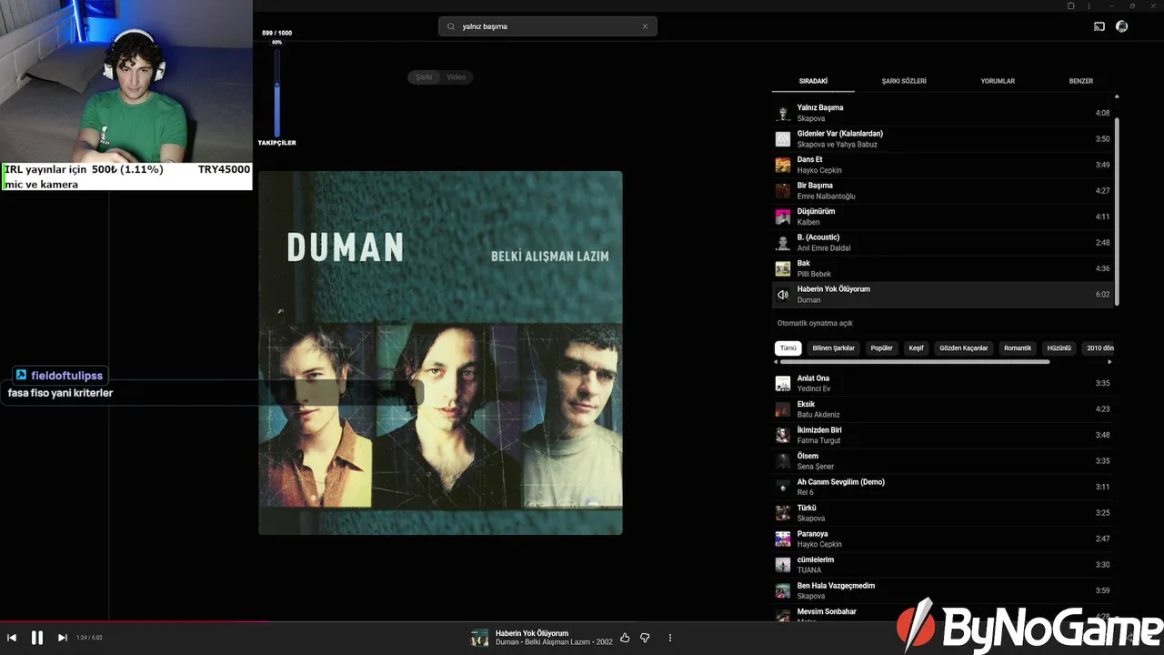Play the Türkü song thumbnail
This screenshot has height=655, width=1164.
point(783,513)
